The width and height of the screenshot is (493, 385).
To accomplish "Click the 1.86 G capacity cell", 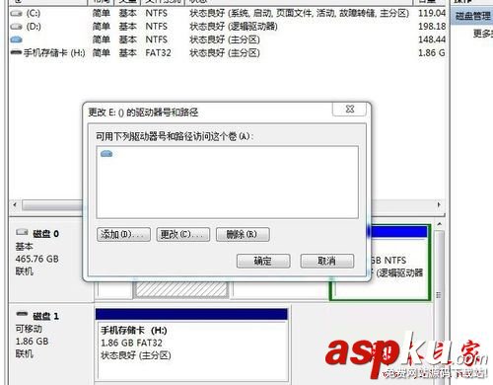I will pos(432,53).
